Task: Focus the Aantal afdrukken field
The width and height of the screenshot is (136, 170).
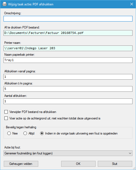Action: click(x=68, y=101)
